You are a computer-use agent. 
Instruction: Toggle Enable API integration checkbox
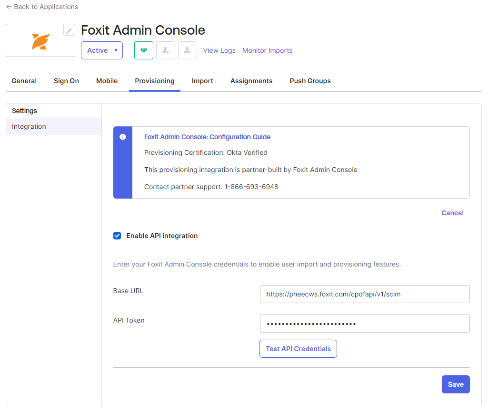[x=117, y=236]
